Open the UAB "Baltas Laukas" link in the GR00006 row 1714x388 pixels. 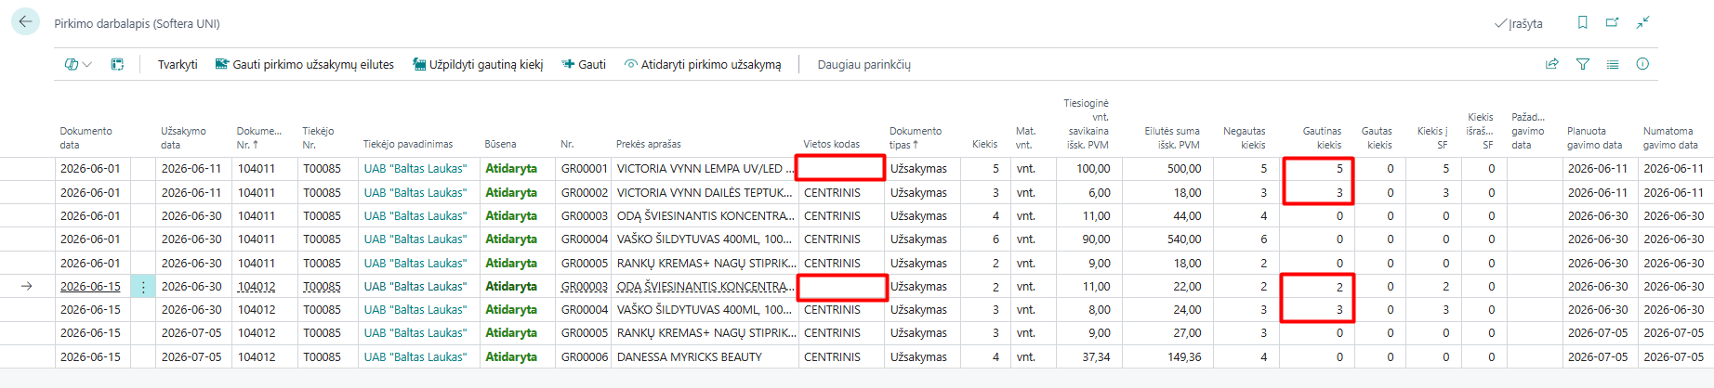coord(415,356)
